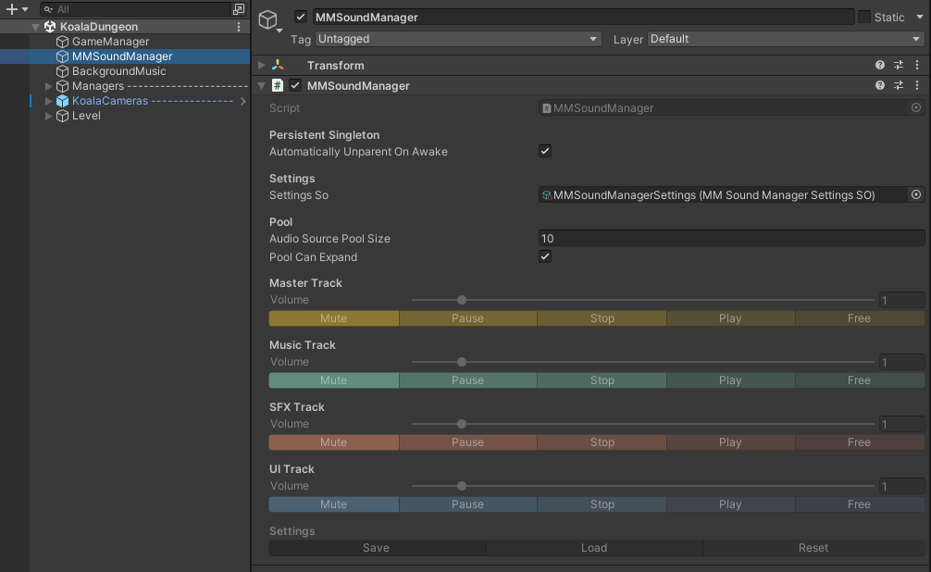Select the Level row text
Viewport: 931px width, 572px height.
click(86, 116)
